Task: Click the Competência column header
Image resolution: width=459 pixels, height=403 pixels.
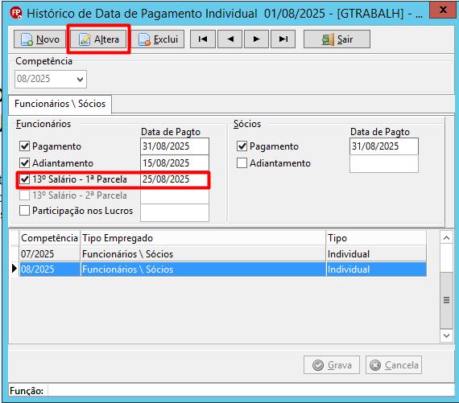Action: pos(49,238)
